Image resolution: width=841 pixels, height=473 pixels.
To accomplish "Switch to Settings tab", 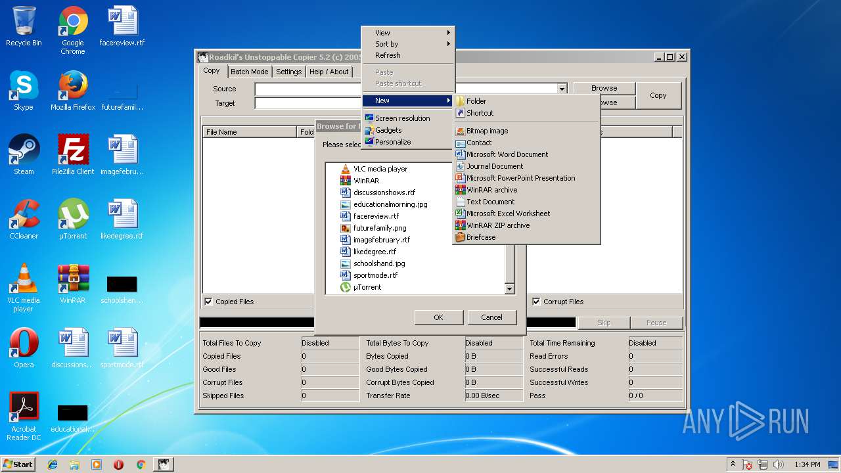I will coord(288,72).
